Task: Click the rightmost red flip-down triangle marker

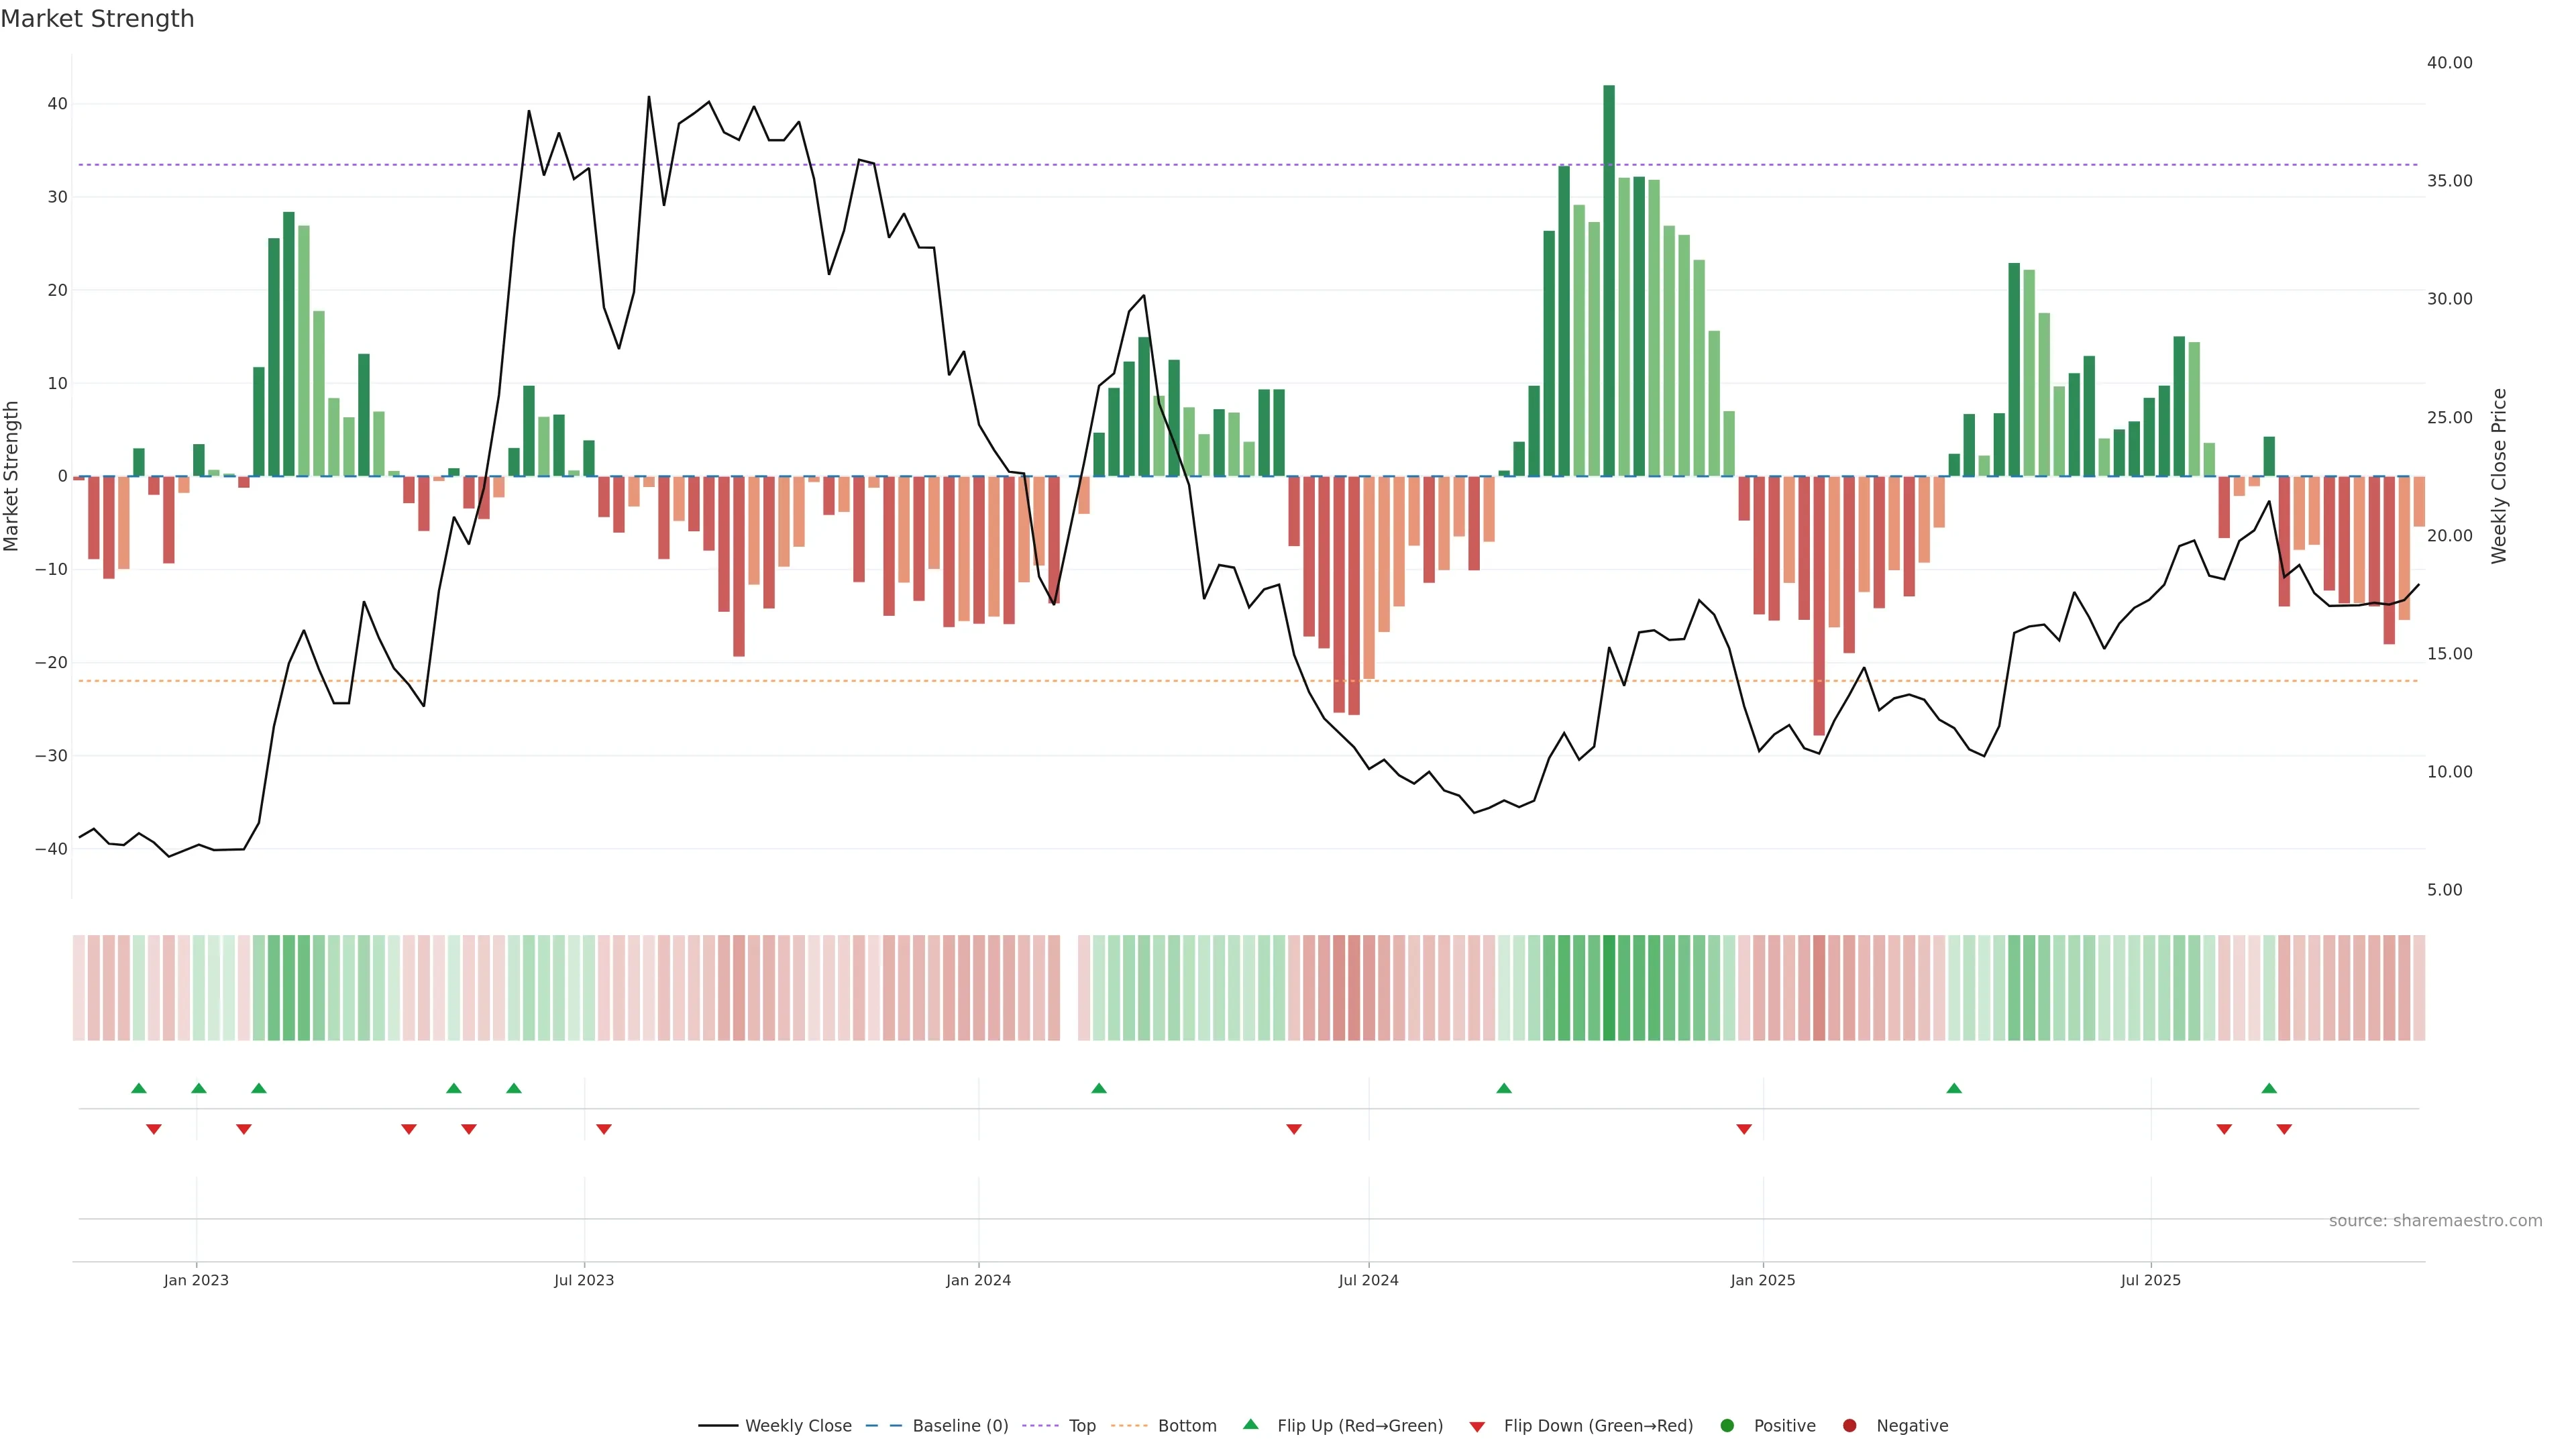Action: (x=2284, y=1129)
